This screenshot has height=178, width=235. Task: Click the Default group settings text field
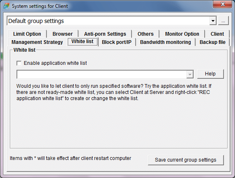point(108,21)
